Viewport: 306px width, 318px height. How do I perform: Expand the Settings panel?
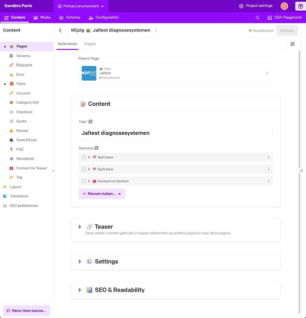point(80,262)
